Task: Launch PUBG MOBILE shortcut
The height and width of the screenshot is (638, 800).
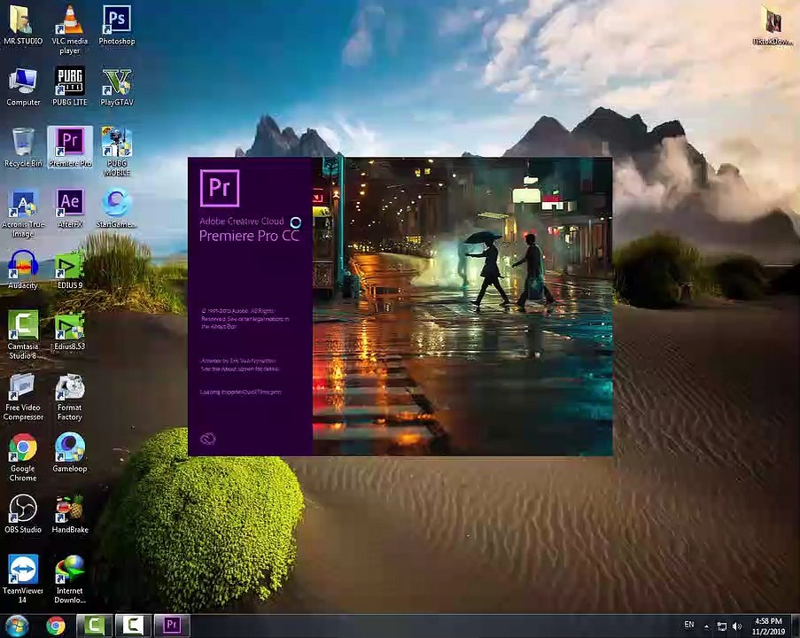Action: [117, 152]
